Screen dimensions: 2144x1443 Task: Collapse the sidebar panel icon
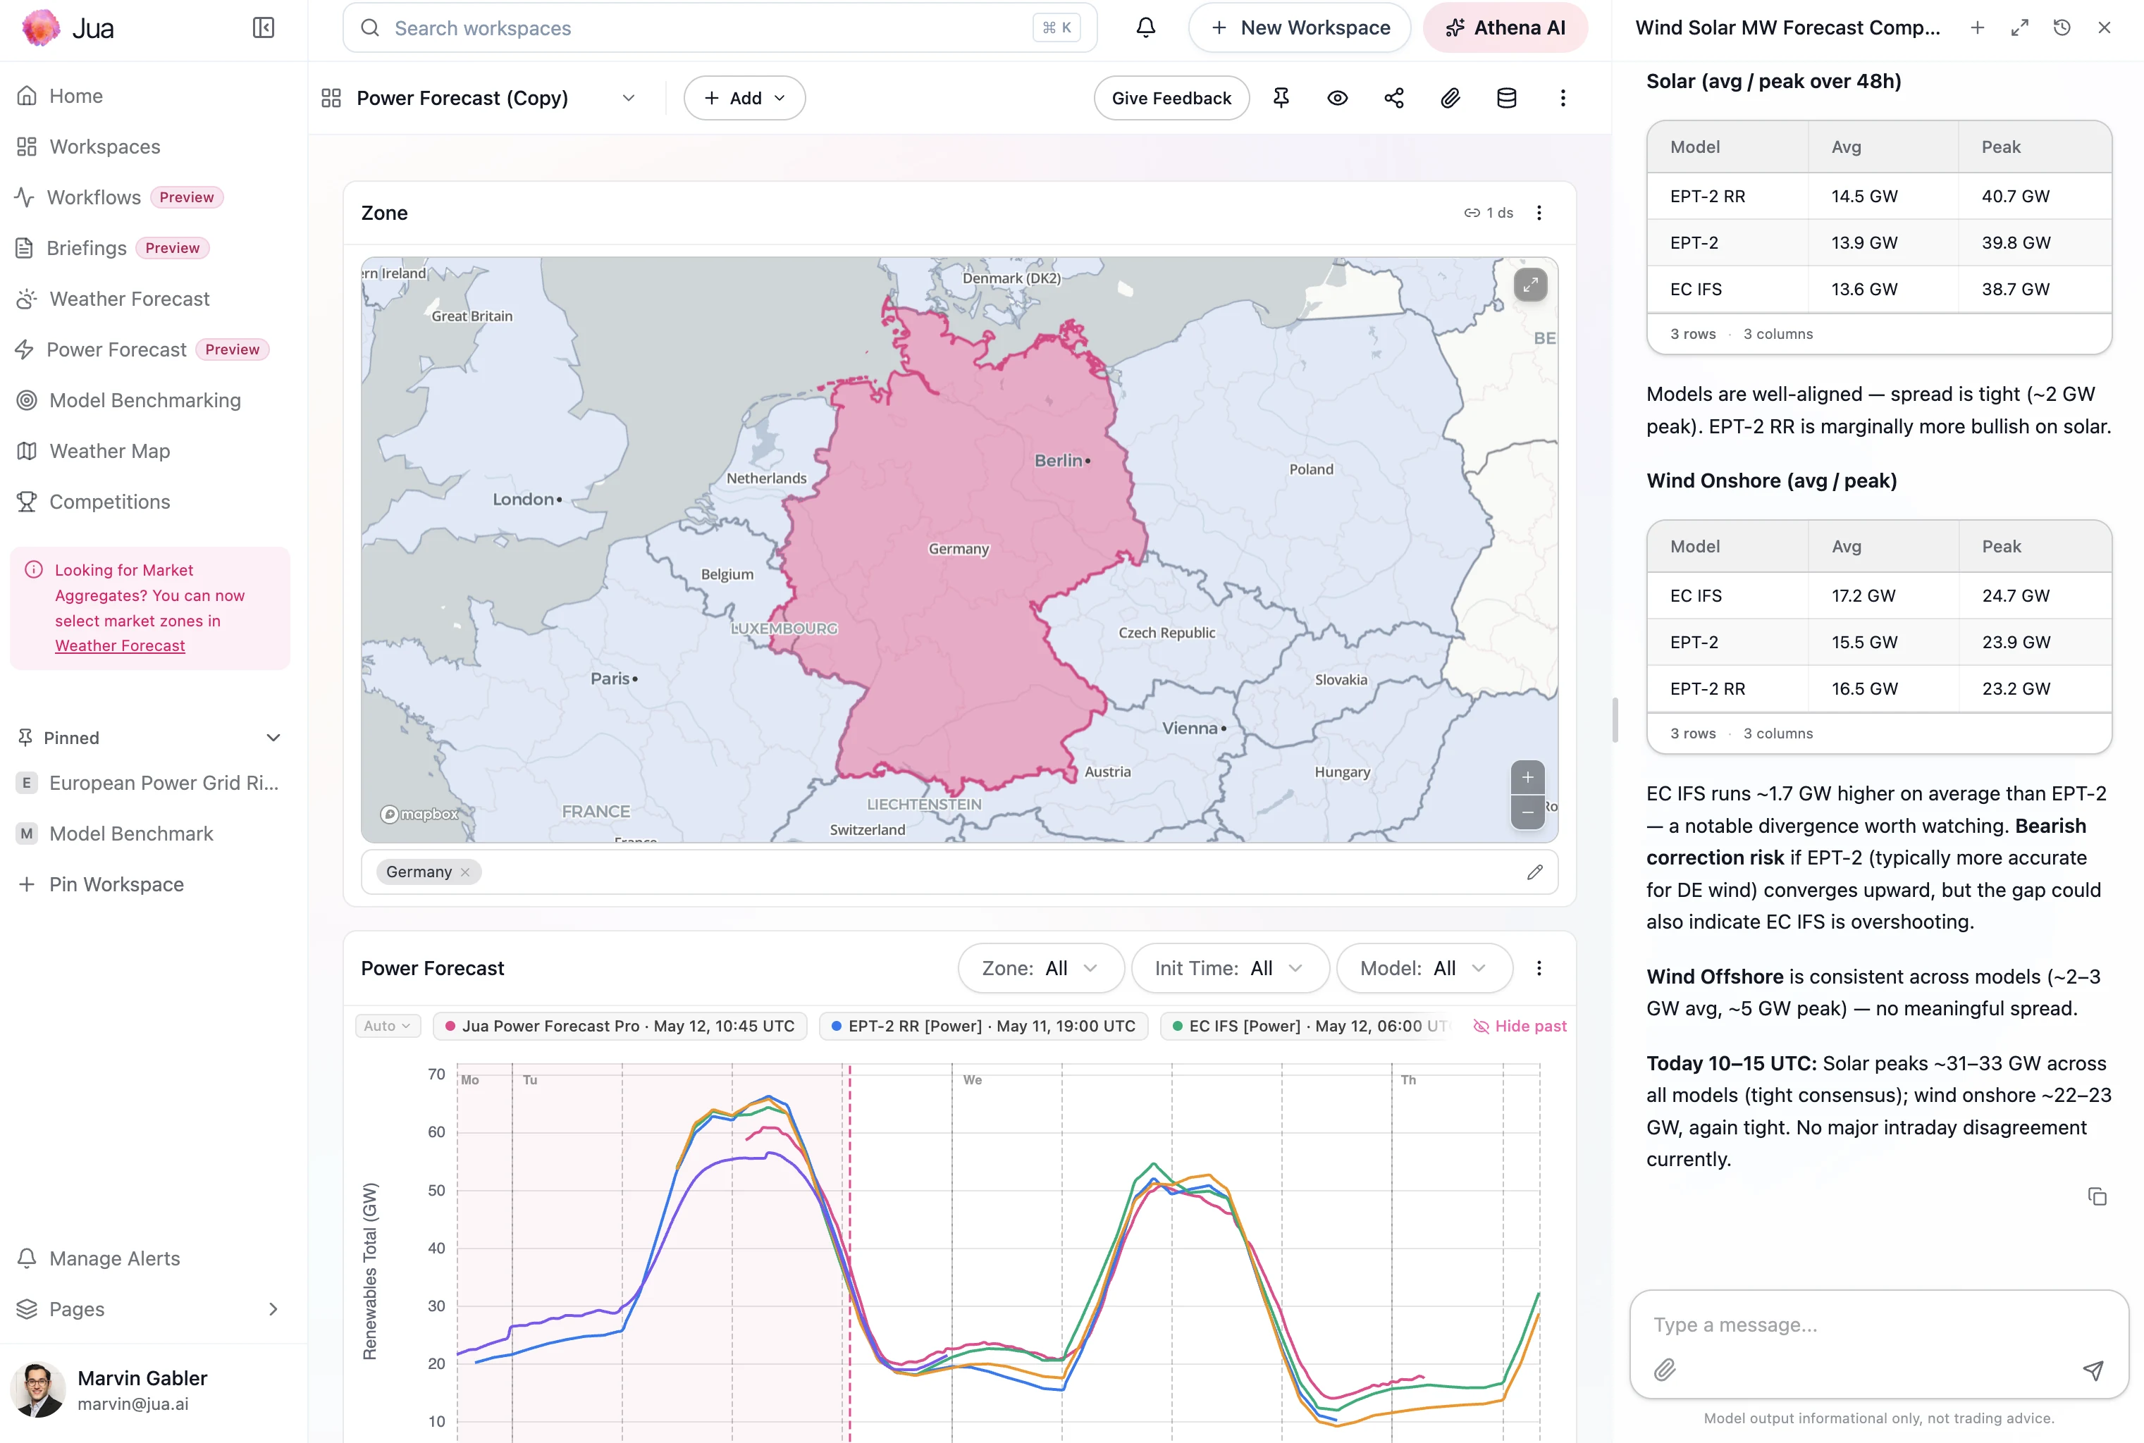coord(264,27)
